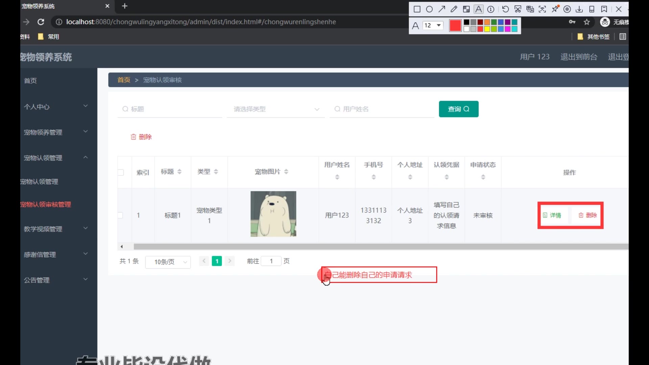The height and width of the screenshot is (365, 649).
Task: Go to 首页 in sidebar
Action: 30,81
